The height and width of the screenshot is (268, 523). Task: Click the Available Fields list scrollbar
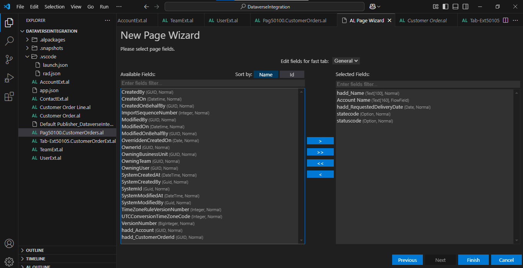302,165
